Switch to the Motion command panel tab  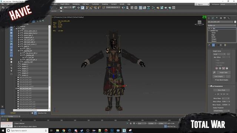(x=221, y=18)
